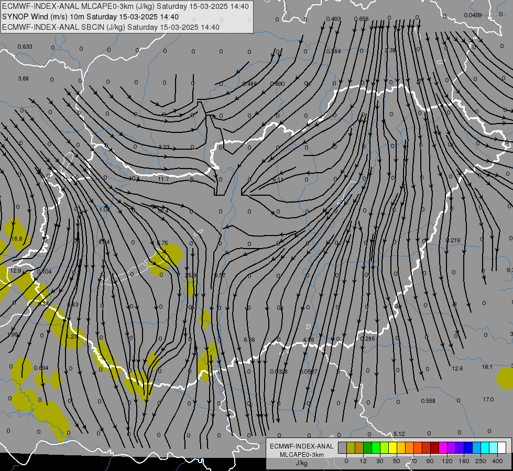Select the SBCIN header line
Image resolution: width=513 pixels, height=471 pixels.
coord(111,27)
